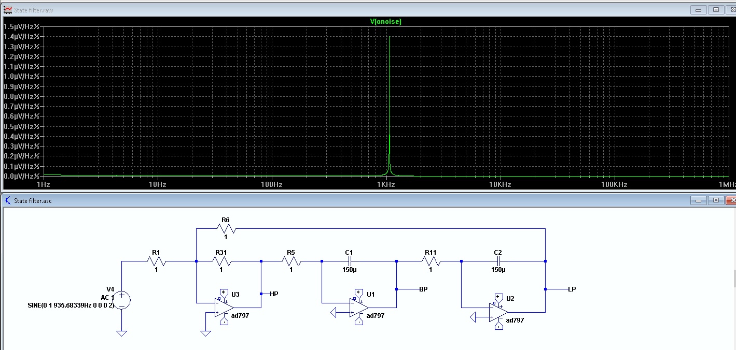The width and height of the screenshot is (736, 350).
Task: Click the State filter.asc window title
Action: click(33, 200)
